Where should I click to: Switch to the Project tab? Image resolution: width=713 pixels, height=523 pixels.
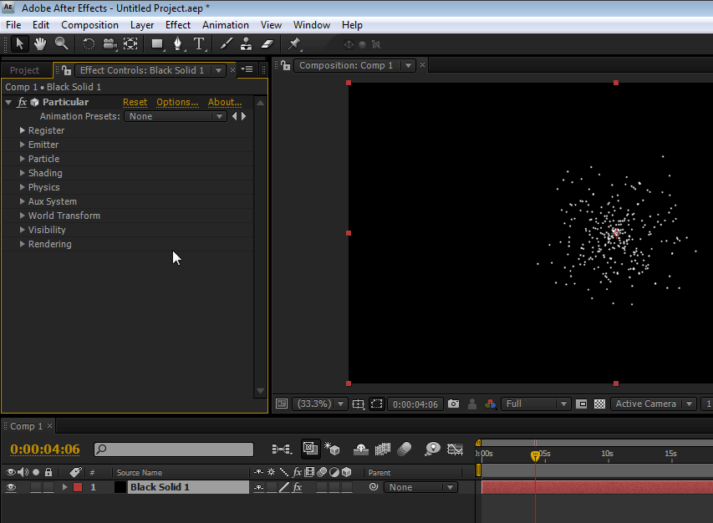pyautogui.click(x=24, y=70)
